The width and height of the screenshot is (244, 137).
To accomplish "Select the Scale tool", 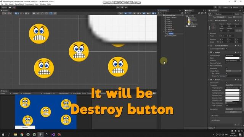I will click(47, 13).
